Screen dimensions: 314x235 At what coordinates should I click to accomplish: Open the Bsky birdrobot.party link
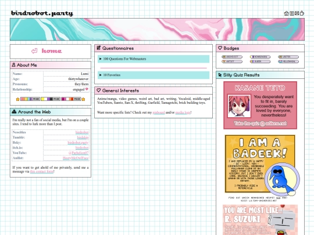pyautogui.click(x=78, y=143)
